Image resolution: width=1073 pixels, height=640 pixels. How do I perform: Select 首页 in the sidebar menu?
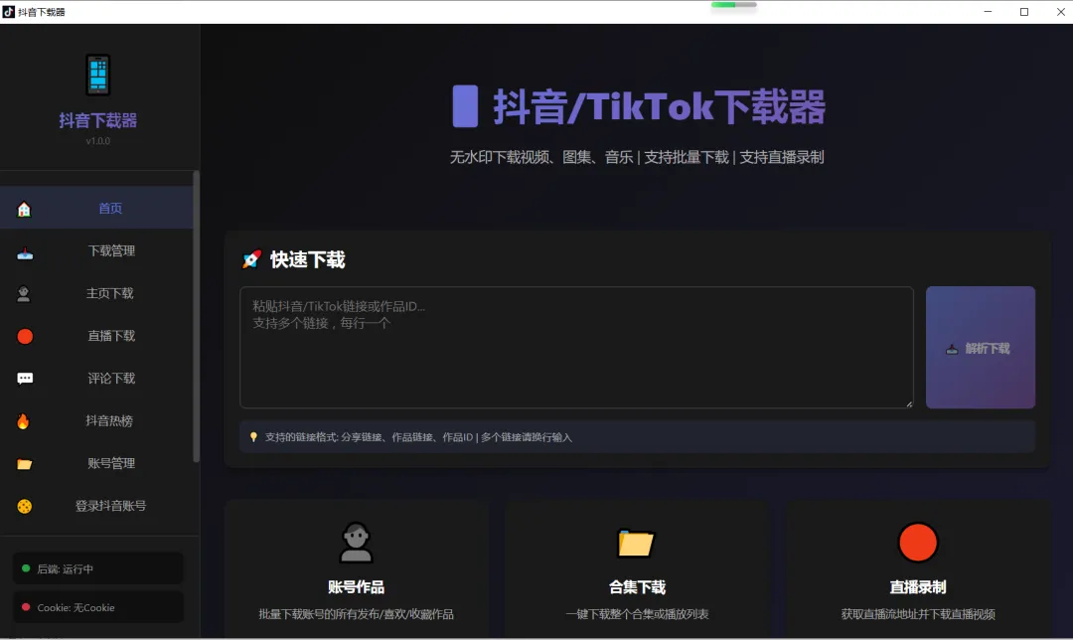(96, 208)
